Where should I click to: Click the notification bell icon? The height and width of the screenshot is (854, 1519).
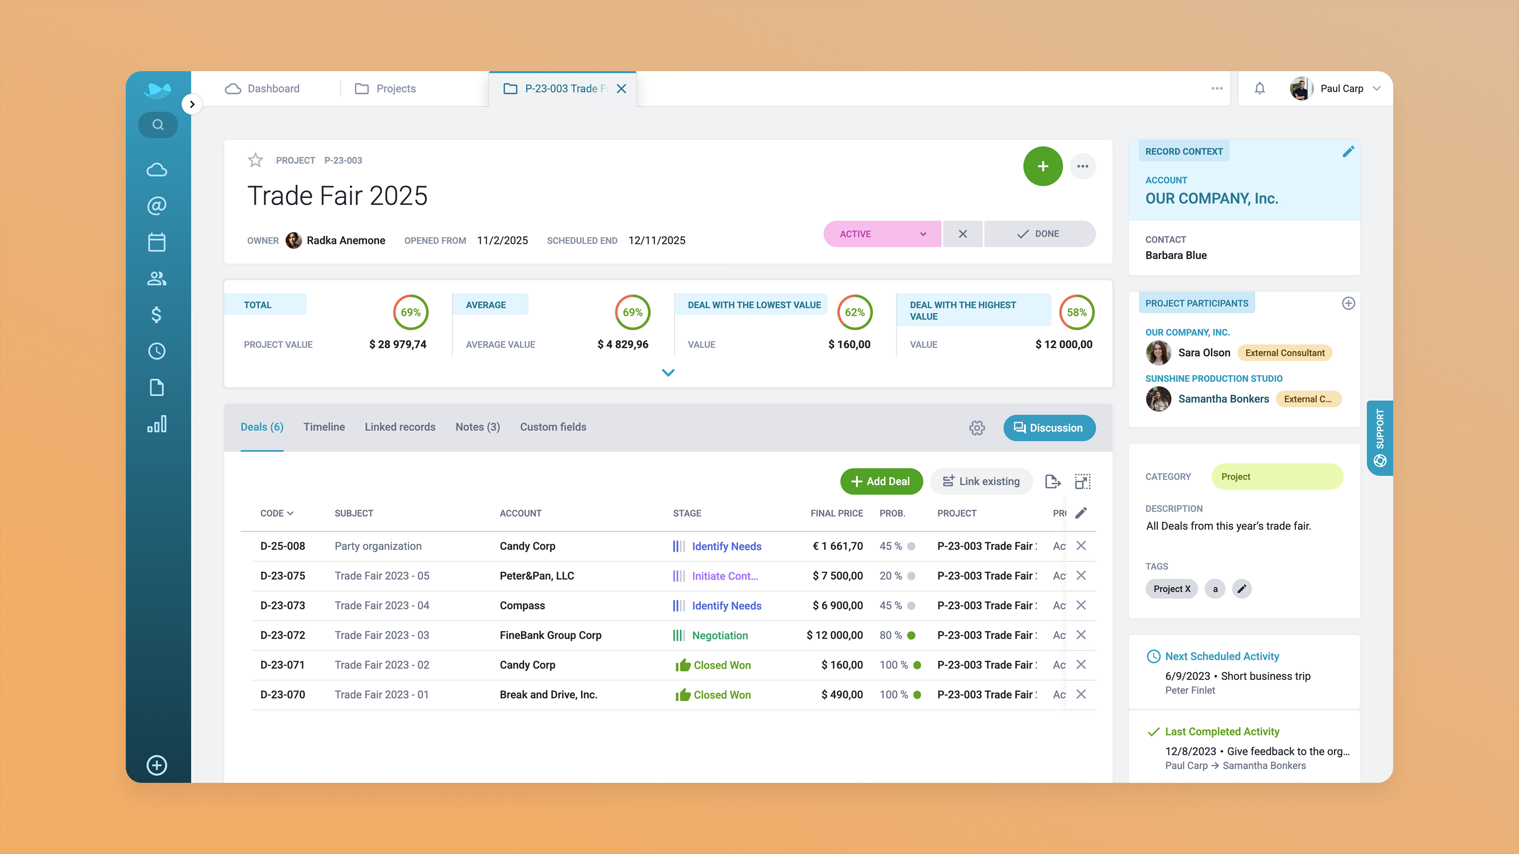pos(1260,89)
